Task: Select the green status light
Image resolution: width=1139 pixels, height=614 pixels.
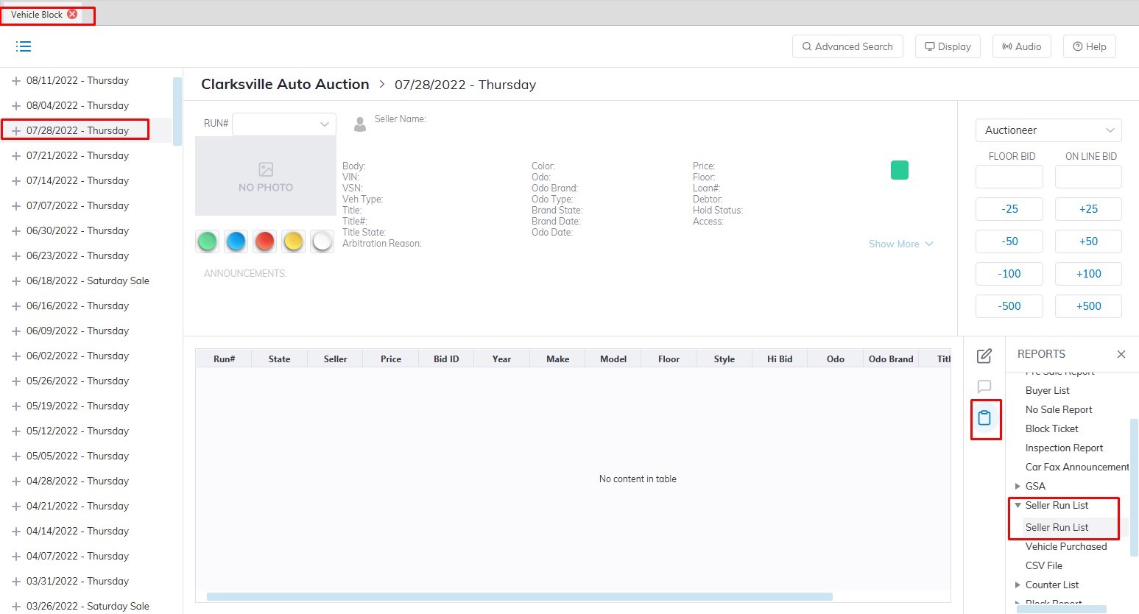Action: point(208,241)
